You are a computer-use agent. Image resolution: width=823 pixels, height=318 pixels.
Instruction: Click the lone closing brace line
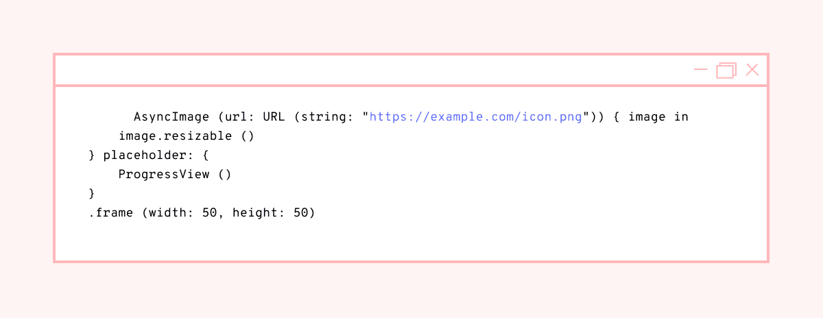pos(92,193)
